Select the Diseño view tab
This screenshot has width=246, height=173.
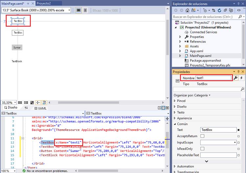(11, 108)
